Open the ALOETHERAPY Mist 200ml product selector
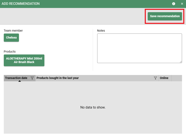 24,60
